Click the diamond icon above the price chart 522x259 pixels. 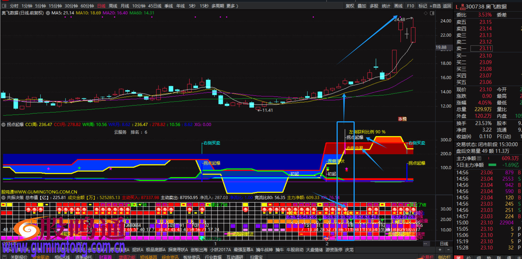tap(425, 13)
